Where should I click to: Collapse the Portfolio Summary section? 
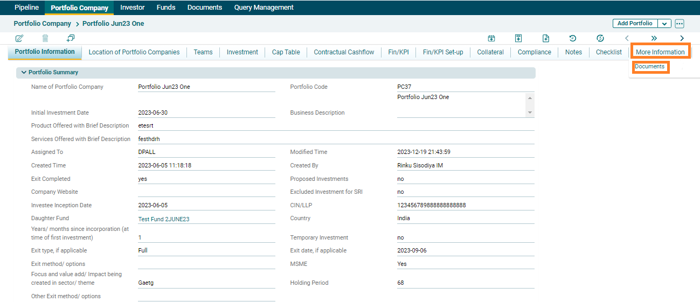click(24, 72)
